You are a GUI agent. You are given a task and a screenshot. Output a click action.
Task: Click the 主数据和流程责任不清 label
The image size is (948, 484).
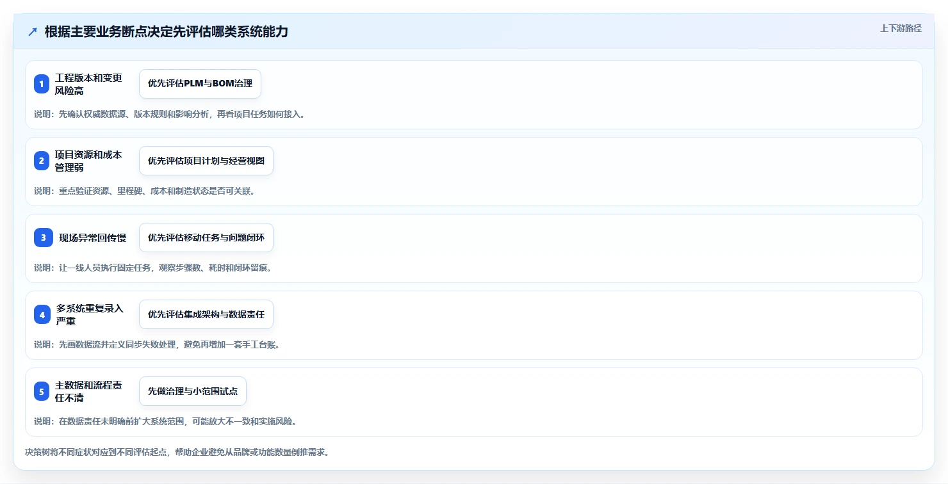click(x=88, y=391)
